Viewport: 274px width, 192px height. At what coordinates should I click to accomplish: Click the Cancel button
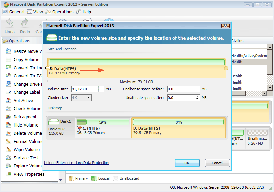(x=217, y=163)
